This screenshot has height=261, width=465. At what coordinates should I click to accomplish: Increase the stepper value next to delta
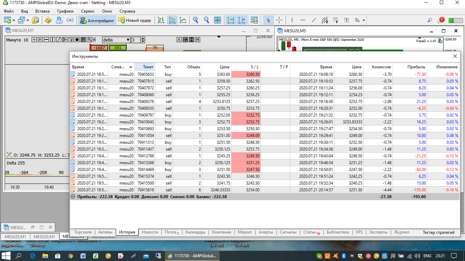(x=143, y=38)
